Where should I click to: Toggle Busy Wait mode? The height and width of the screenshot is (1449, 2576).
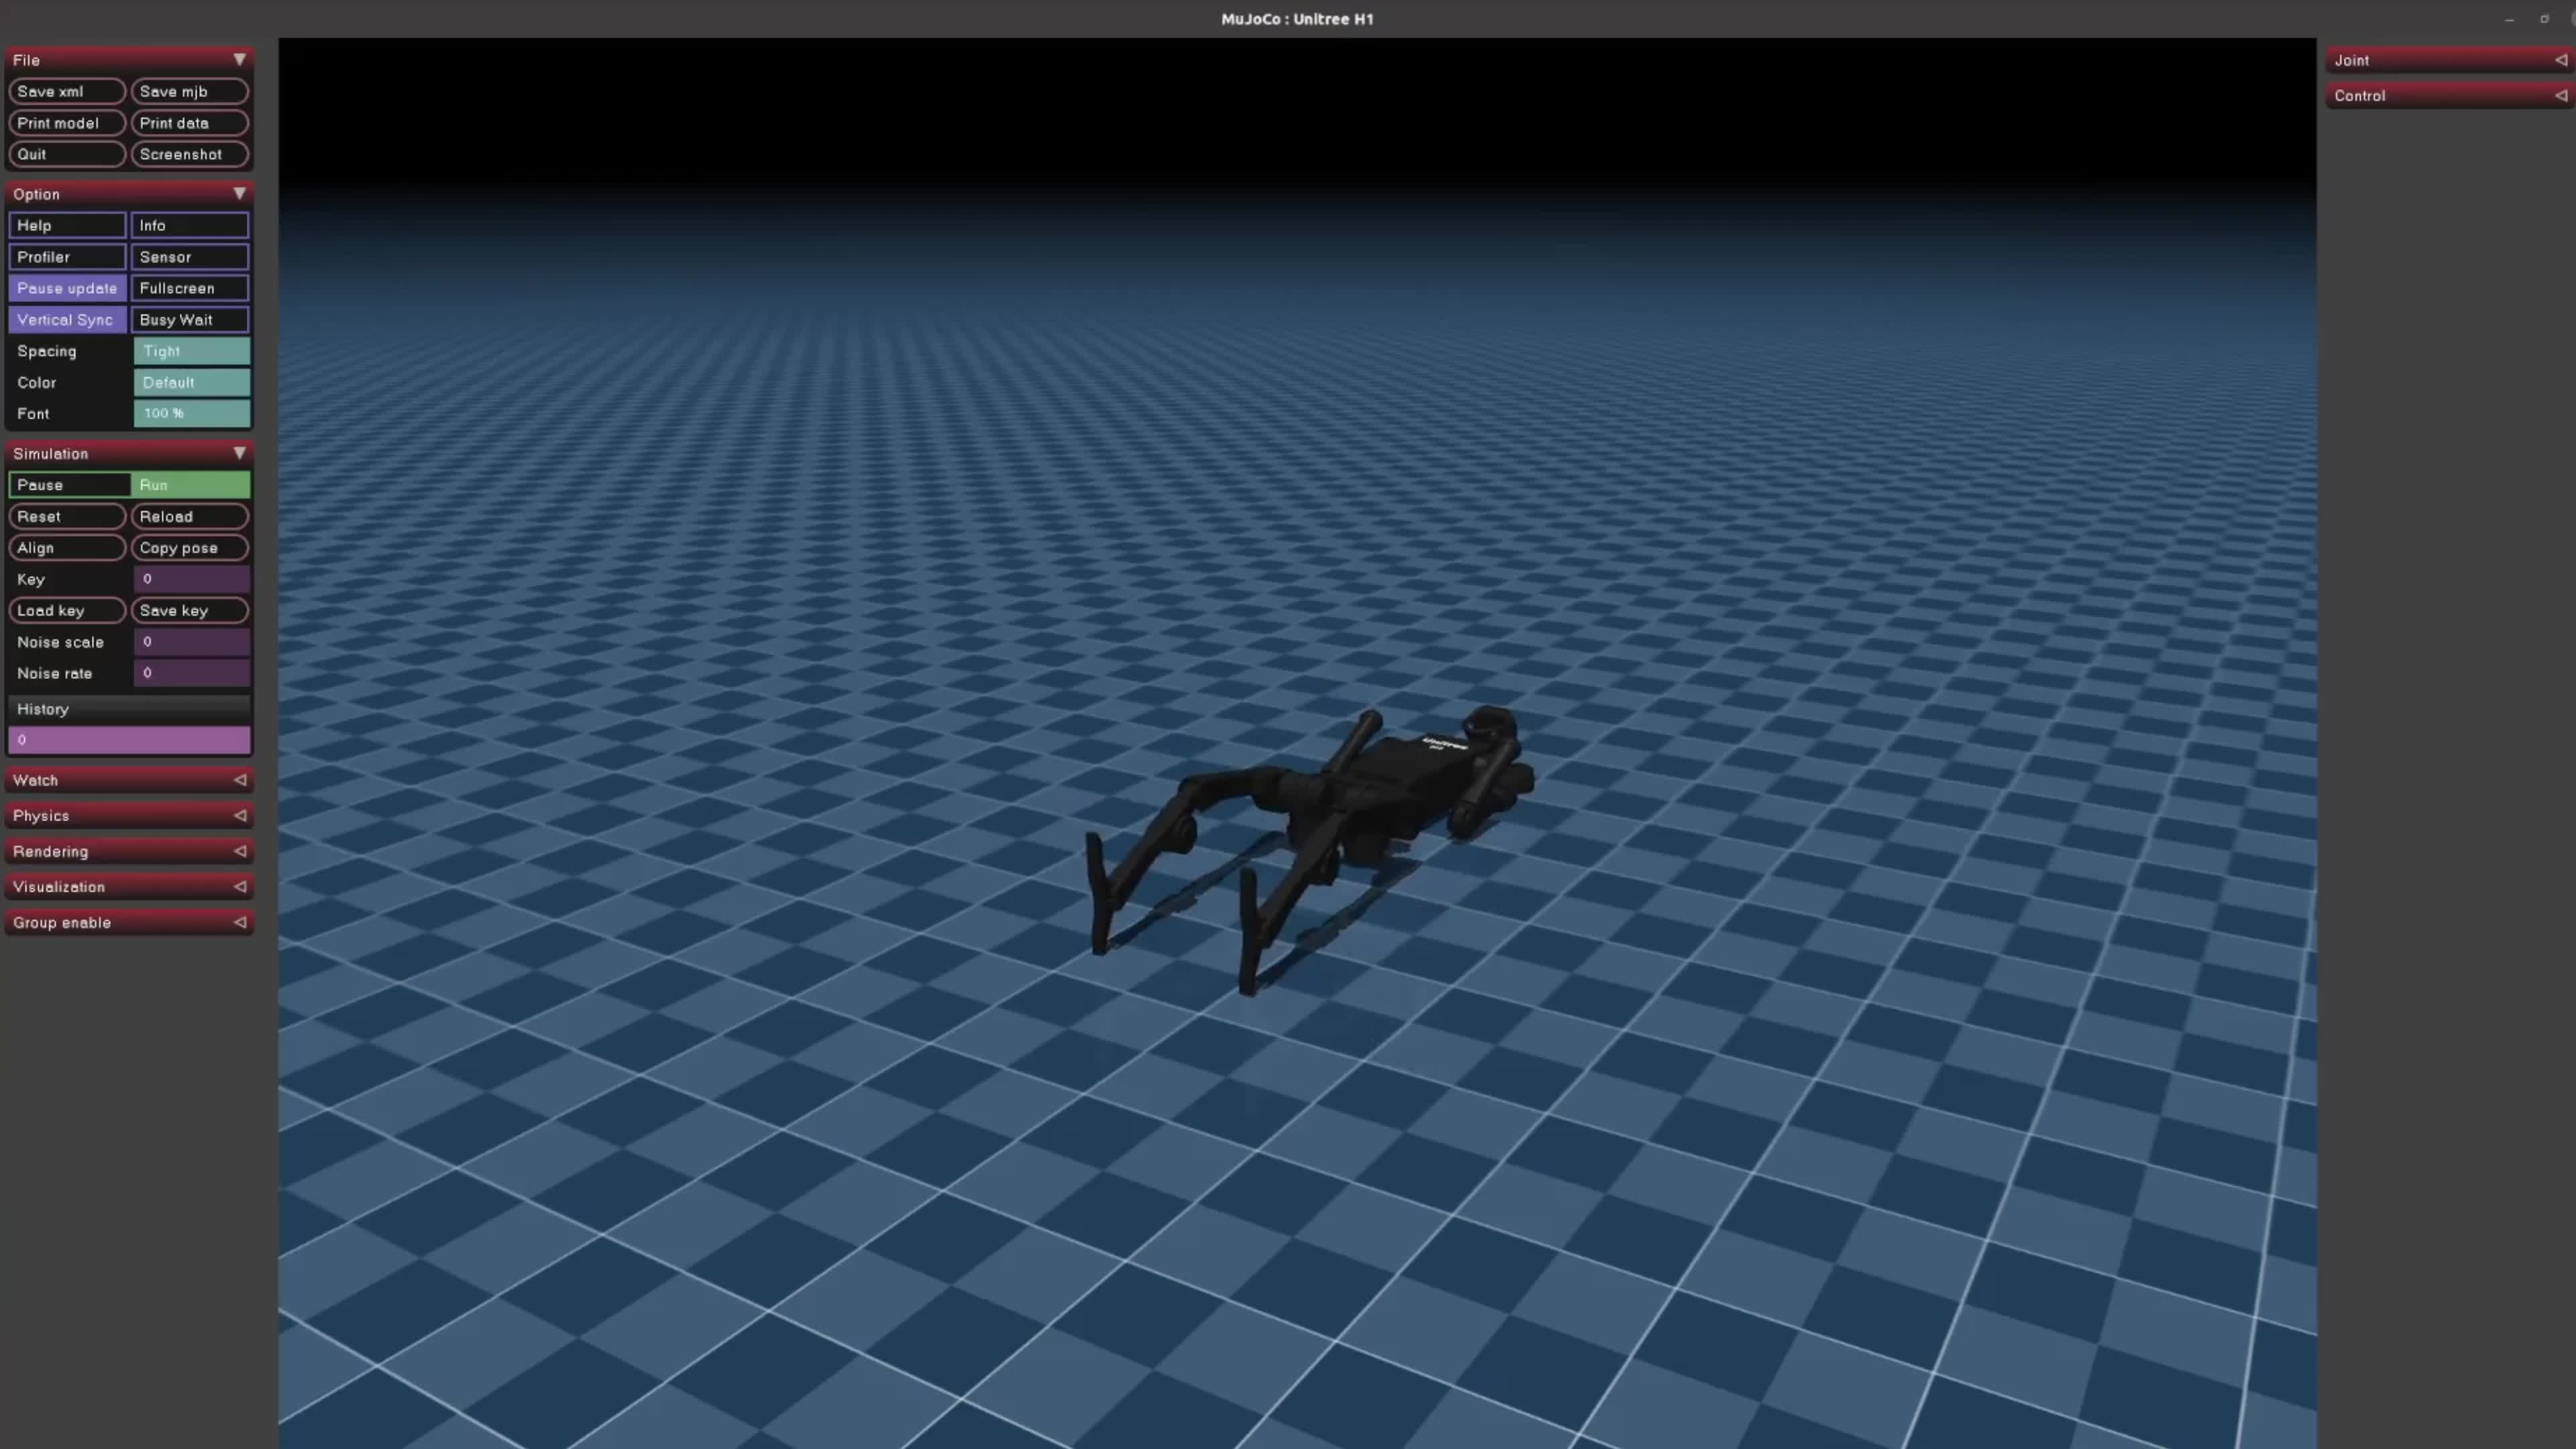pyautogui.click(x=191, y=319)
